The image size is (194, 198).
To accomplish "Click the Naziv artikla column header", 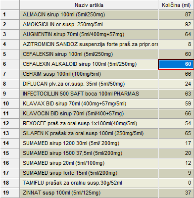I will [x=89, y=5].
